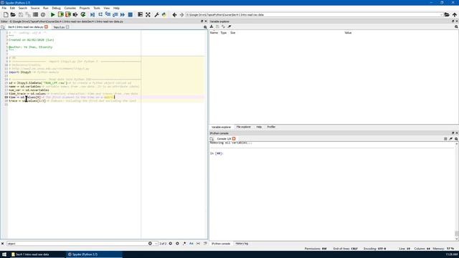Start debugging the file

pyautogui.click(x=93, y=14)
